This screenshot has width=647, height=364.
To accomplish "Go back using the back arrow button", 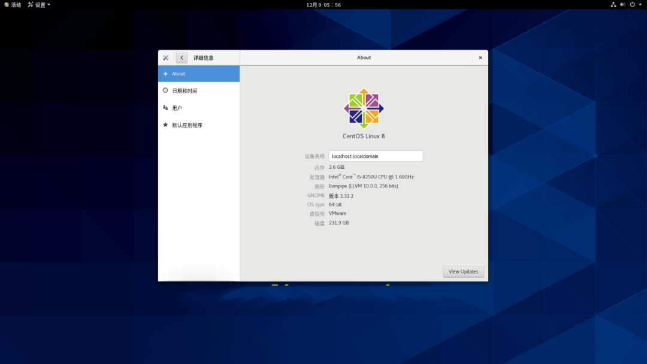I will 182,57.
